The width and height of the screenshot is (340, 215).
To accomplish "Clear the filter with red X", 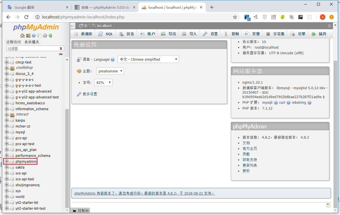I will coord(61,49).
